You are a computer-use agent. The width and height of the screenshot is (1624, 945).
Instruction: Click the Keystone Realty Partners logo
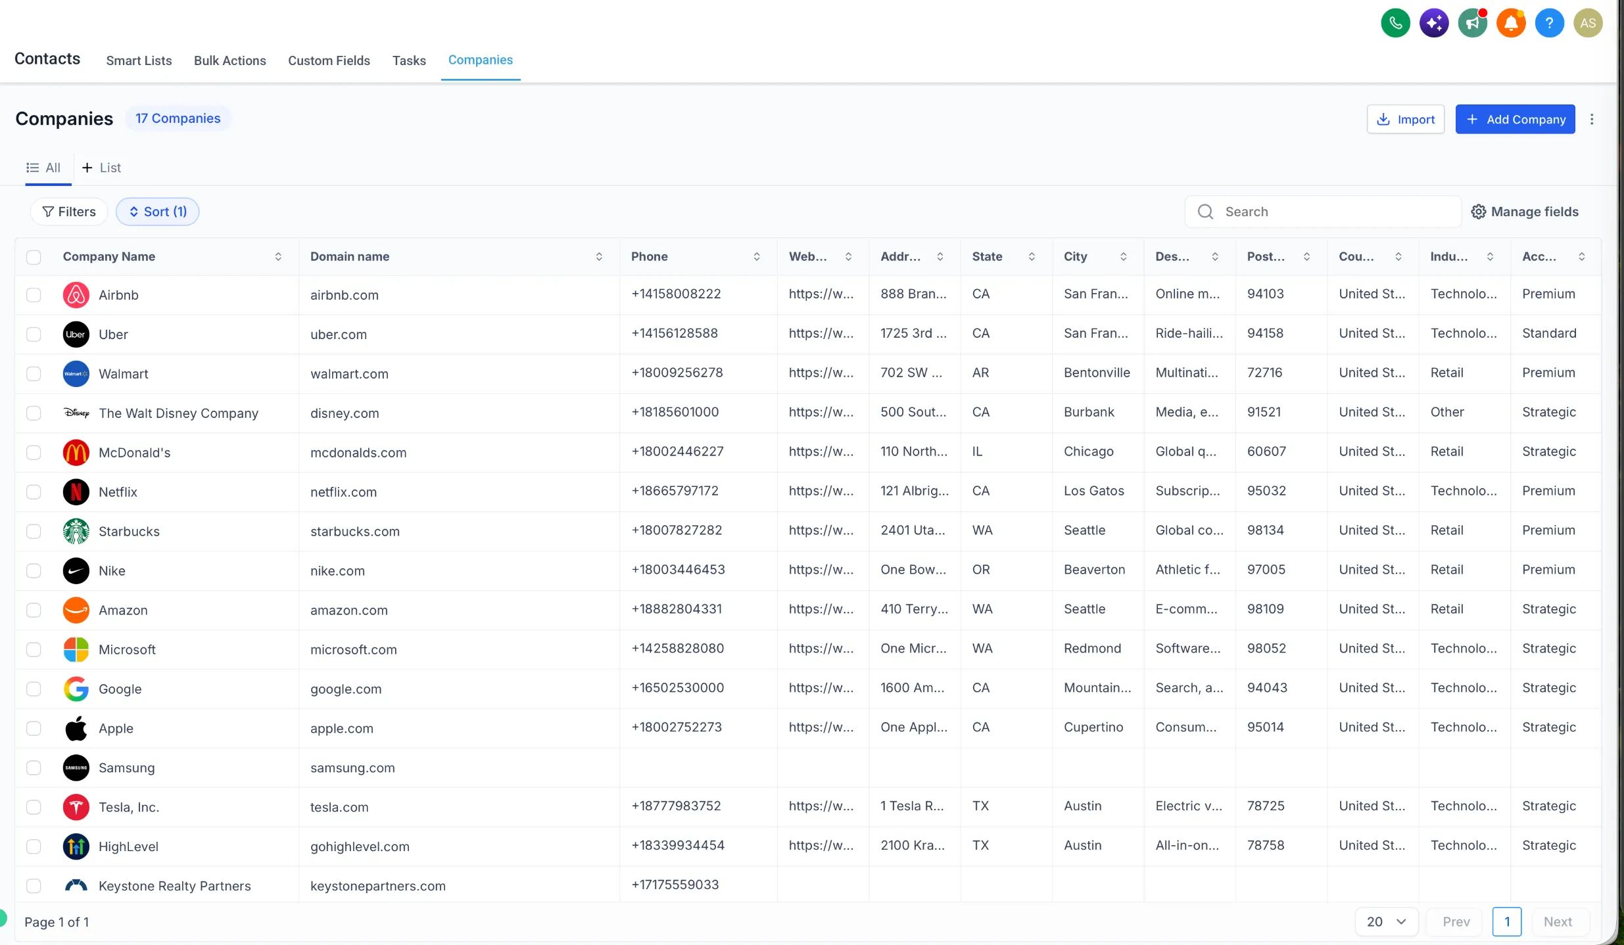76,886
